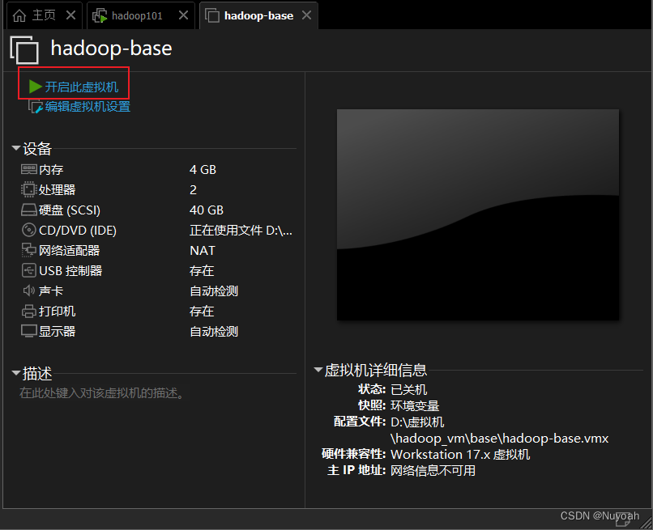Viewport: 653px width, 530px height.
Task: Click the 声卡 device label
Action: (x=51, y=290)
